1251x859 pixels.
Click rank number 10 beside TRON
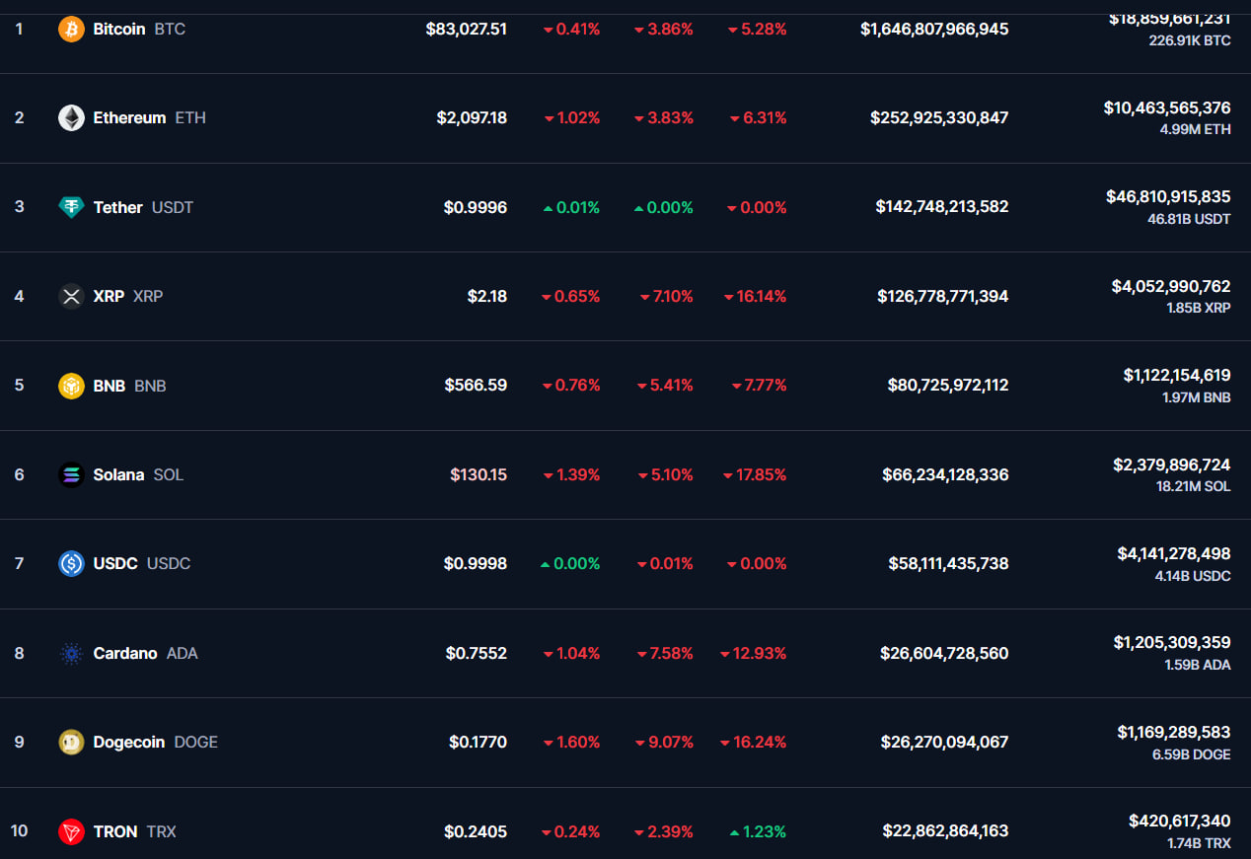coord(19,831)
